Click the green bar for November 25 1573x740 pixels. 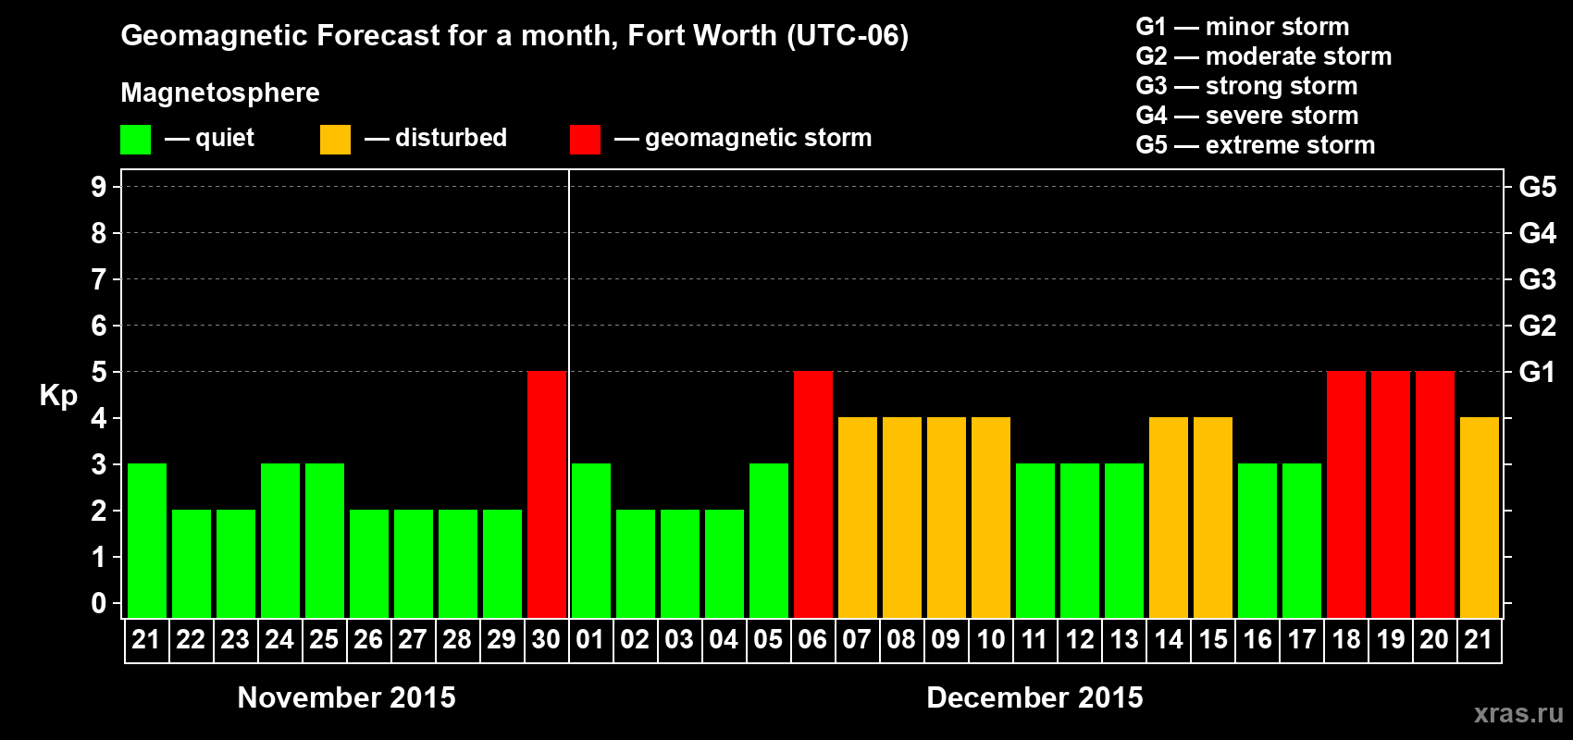point(325,540)
